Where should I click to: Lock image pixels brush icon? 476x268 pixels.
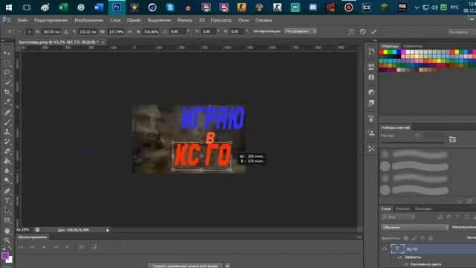(414, 238)
